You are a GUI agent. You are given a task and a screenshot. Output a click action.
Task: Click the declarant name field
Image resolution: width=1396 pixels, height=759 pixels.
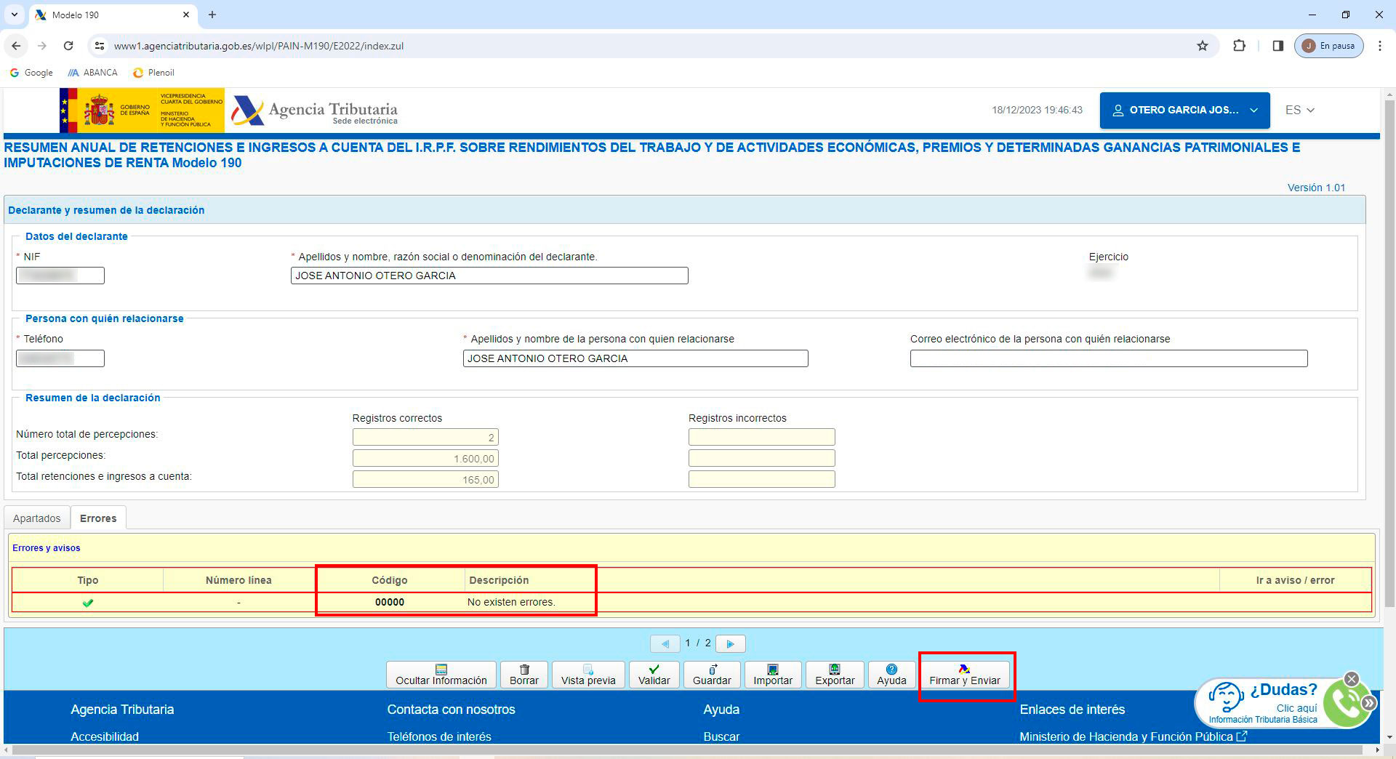[489, 276]
